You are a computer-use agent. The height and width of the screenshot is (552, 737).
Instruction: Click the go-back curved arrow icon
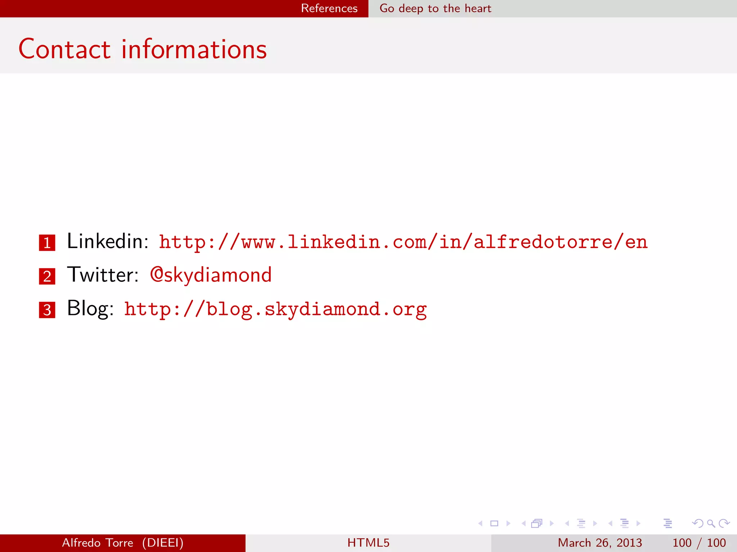697,523
